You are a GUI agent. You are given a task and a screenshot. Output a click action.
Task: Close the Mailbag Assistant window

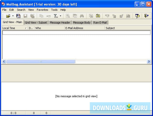(149, 4)
